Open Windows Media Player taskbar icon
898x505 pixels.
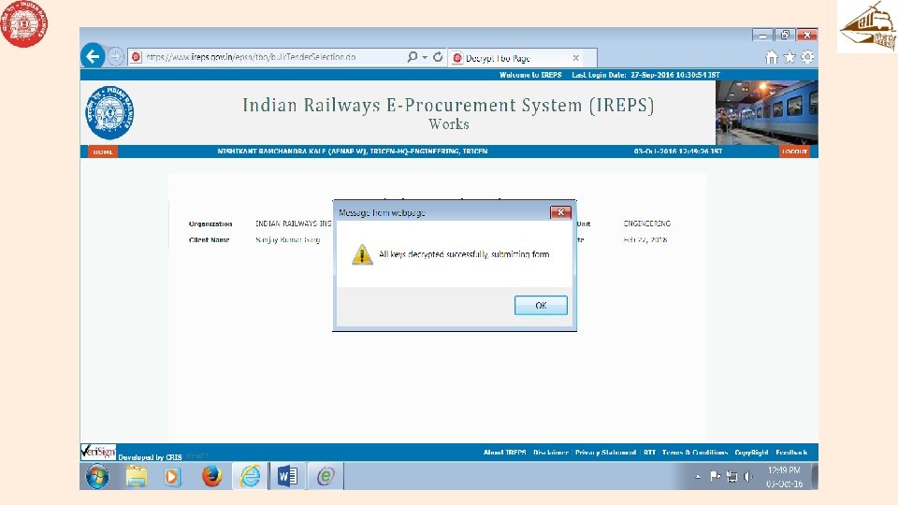coord(172,476)
